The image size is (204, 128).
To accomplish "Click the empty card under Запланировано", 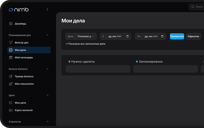I will (x=165, y=69).
